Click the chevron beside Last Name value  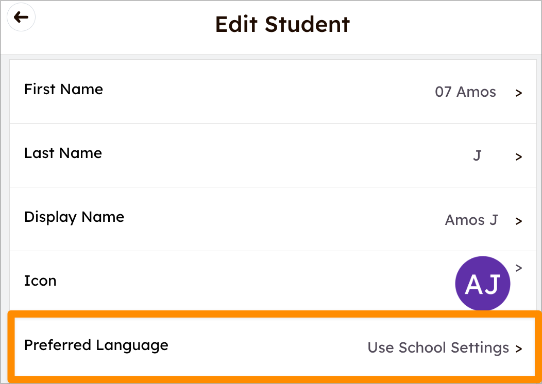pos(519,157)
